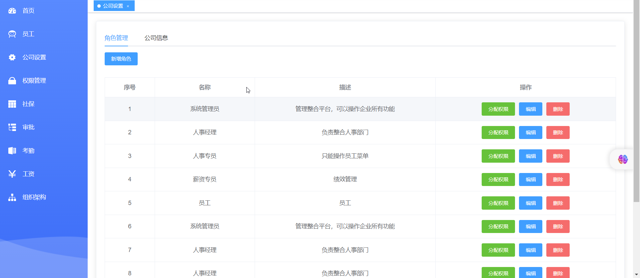Click 分配权限 in row 6 系统管理员
Image resolution: width=640 pixels, height=278 pixels.
click(x=498, y=226)
